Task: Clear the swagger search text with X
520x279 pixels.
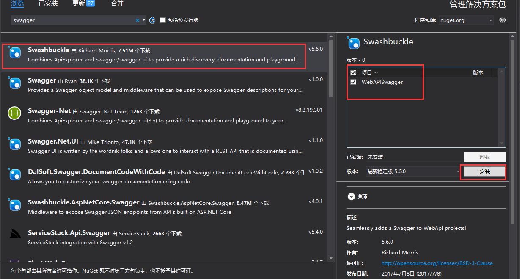Action: [138, 20]
